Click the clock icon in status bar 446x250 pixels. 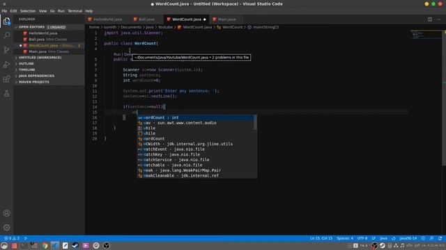pyautogui.click(x=423, y=238)
